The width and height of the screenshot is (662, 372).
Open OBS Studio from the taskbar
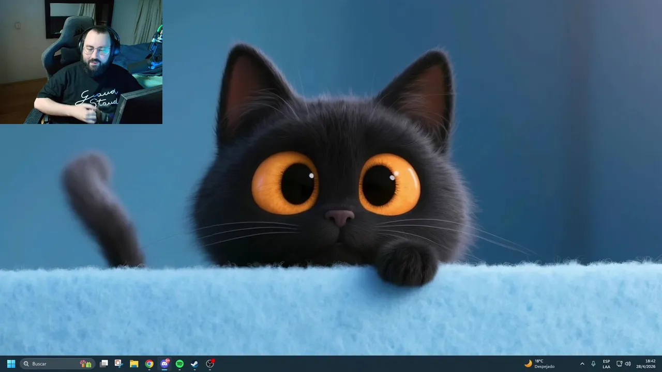[x=210, y=364]
